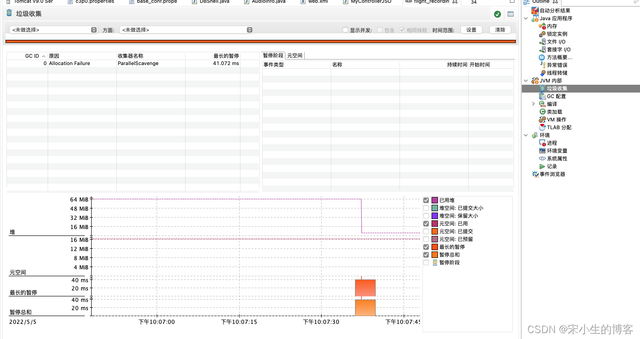Select the 垃圾收集 tree item
640x339 pixels.
580,88
